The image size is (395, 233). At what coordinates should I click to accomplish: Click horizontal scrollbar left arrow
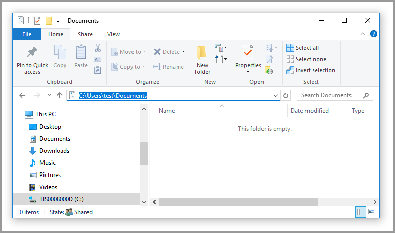coord(154,202)
